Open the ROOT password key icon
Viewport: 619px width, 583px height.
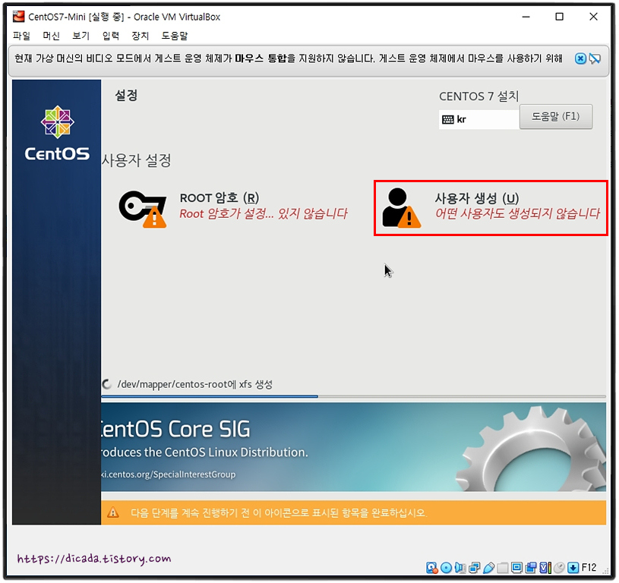click(143, 209)
